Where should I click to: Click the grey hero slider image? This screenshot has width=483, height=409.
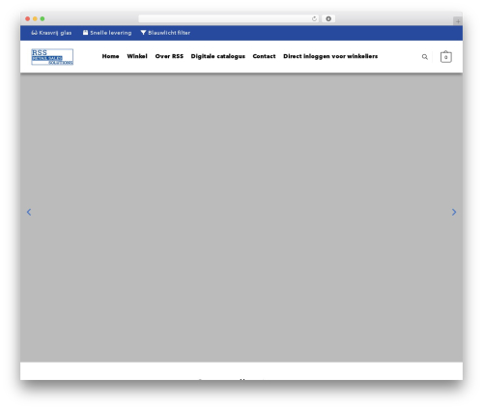point(241,218)
